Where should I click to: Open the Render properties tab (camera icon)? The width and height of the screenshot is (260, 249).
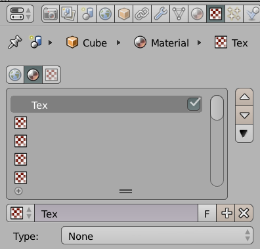point(51,14)
